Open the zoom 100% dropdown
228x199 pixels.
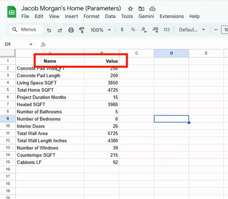pos(101,30)
